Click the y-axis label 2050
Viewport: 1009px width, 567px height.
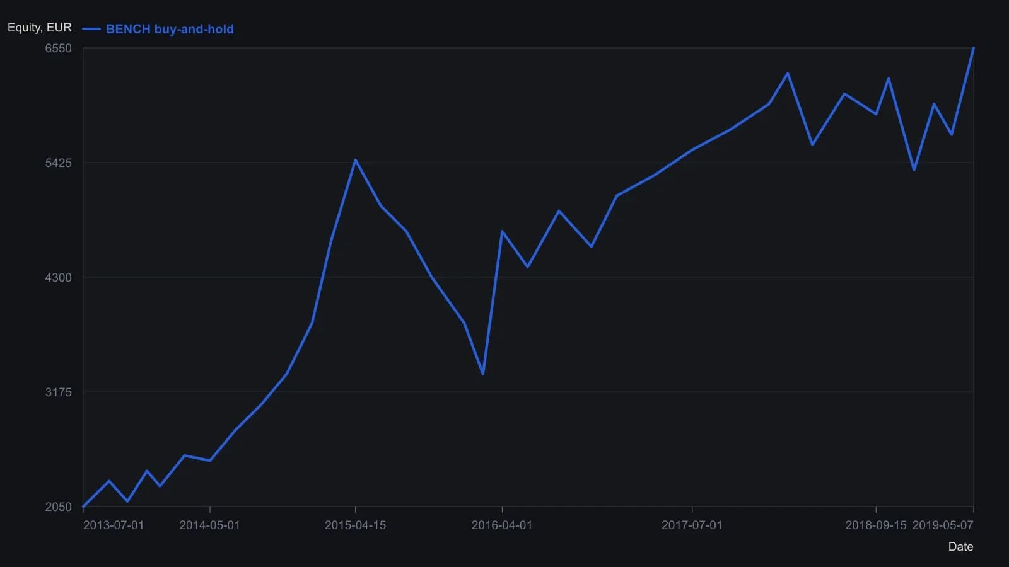pyautogui.click(x=59, y=507)
